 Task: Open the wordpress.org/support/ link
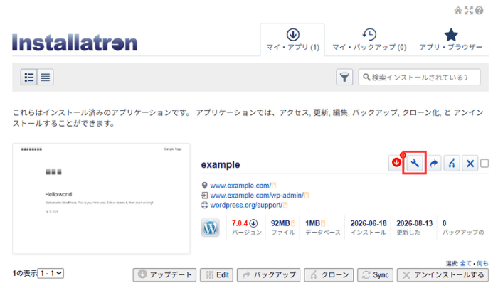point(246,205)
